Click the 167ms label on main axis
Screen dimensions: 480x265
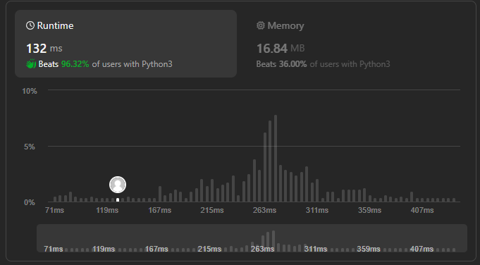click(160, 210)
